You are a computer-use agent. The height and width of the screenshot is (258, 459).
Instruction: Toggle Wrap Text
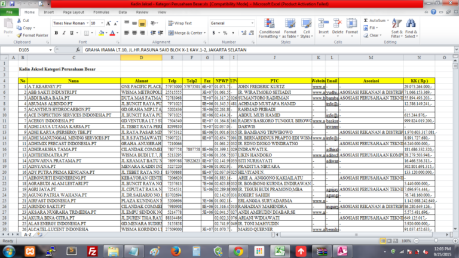click(180, 23)
